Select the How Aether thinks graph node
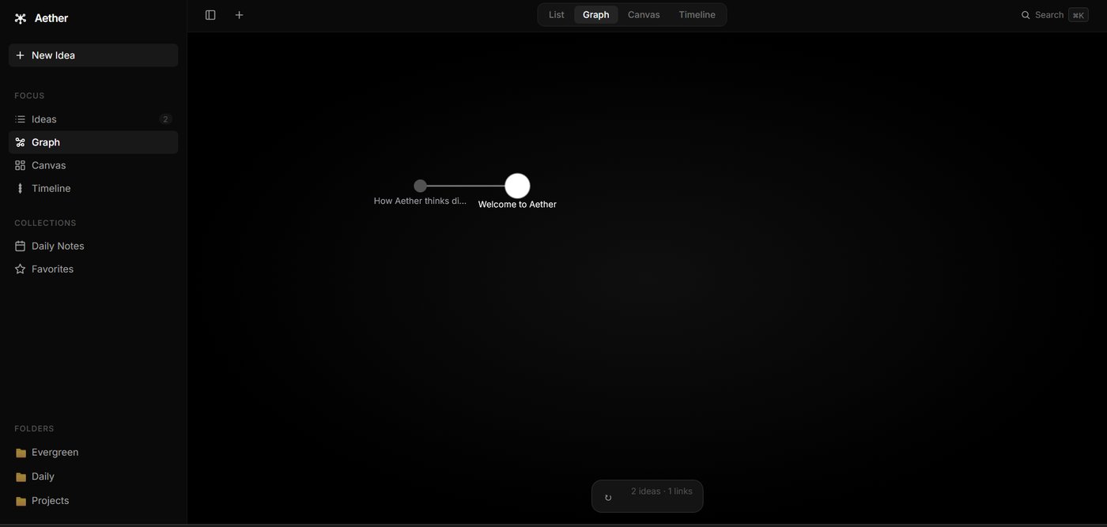1107x527 pixels. [421, 186]
